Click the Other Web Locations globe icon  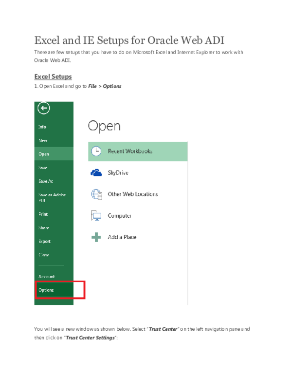point(96,194)
